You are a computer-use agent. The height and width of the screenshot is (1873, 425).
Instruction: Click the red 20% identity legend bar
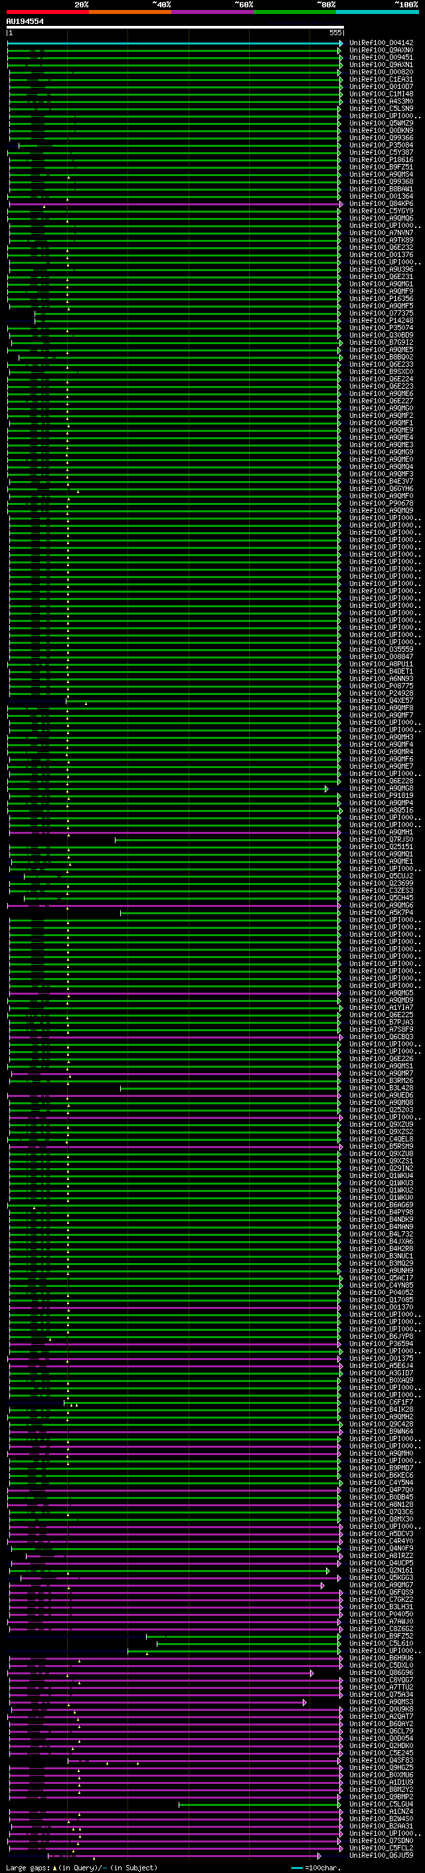tap(47, 12)
